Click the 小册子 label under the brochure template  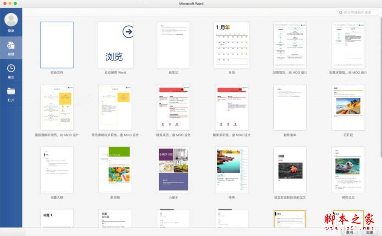point(173,197)
